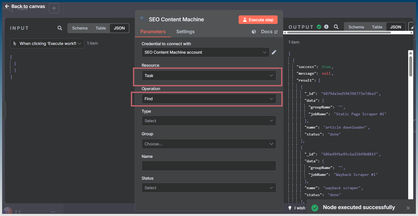Image resolution: width=418 pixels, height=216 pixels.
Task: Click the cube icon next to Docs
Action: tap(254, 32)
